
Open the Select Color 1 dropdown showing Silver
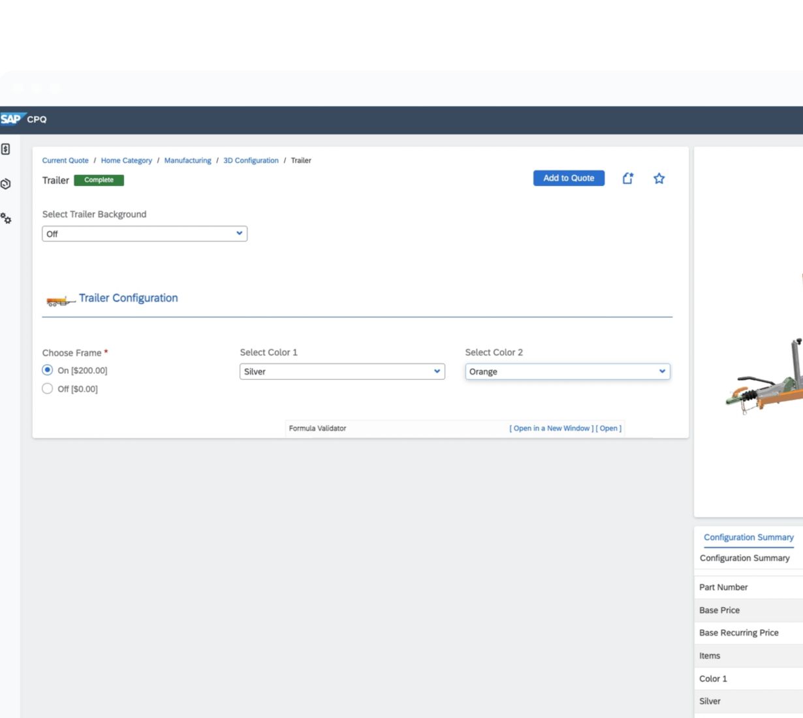point(342,371)
